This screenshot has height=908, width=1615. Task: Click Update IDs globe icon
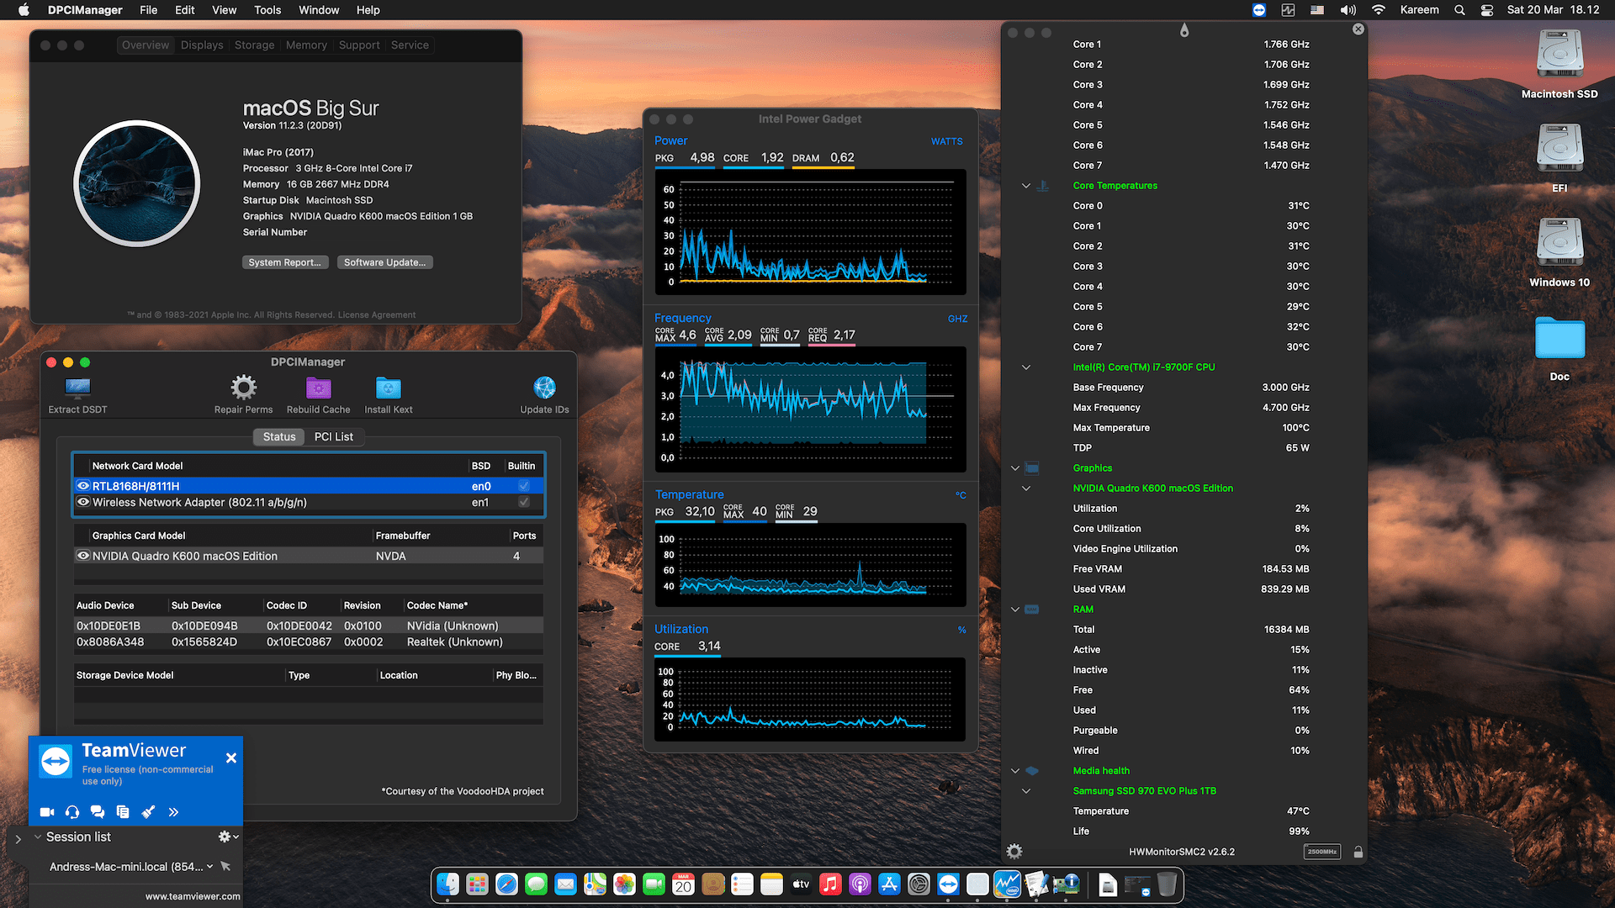(x=544, y=387)
